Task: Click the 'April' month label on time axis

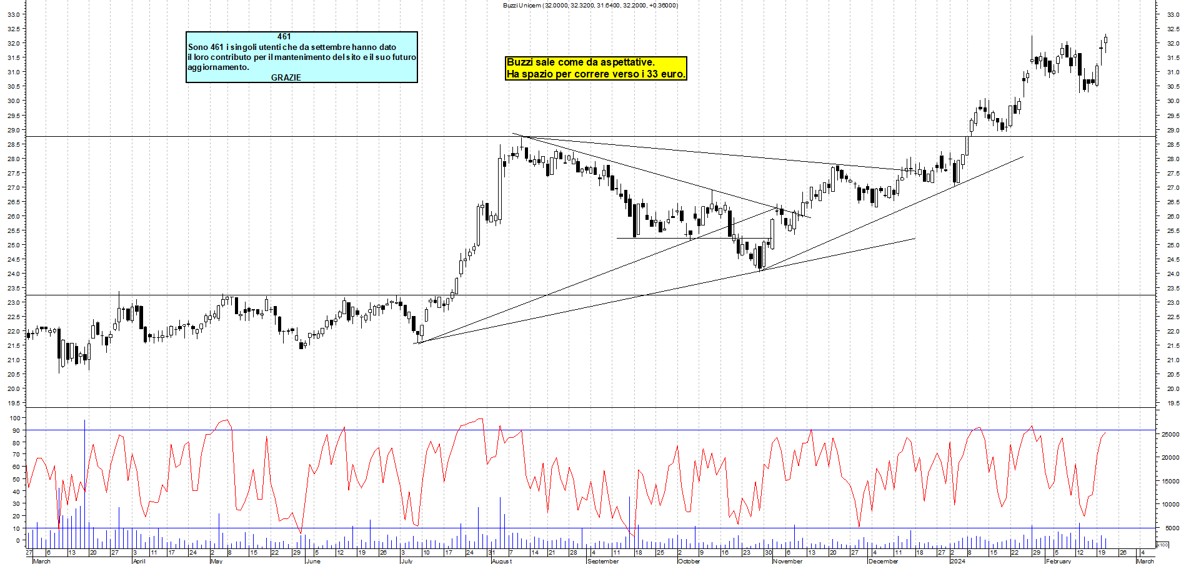Action: (x=139, y=561)
